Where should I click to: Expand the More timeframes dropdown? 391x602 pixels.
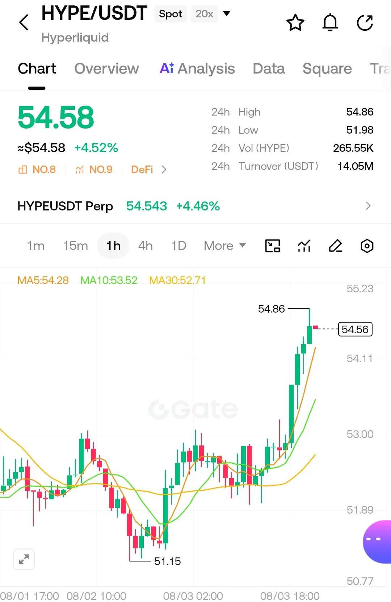pos(225,246)
